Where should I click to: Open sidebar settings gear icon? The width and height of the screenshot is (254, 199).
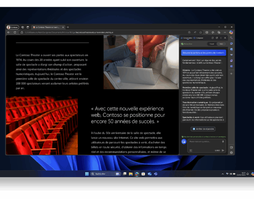click(x=231, y=153)
